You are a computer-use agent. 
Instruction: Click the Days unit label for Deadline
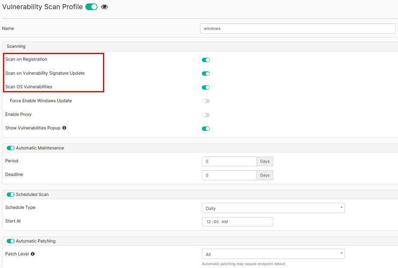click(x=265, y=175)
